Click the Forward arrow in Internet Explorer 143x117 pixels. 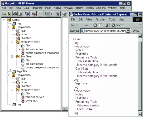coord(87,25)
